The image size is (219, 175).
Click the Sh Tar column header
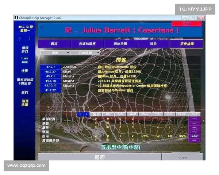click(x=182, y=114)
